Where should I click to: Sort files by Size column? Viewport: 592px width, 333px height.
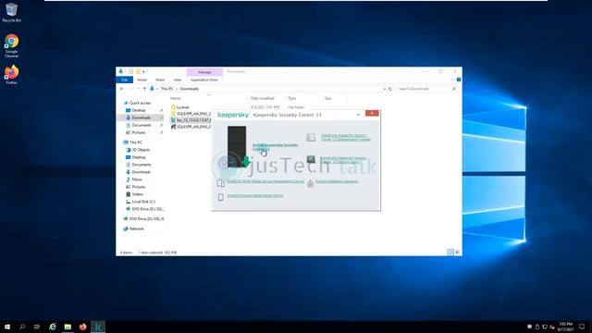[328, 98]
